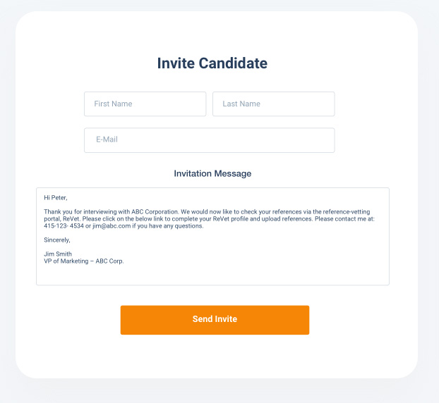
Task: Click empty area below the signature in message box
Action: pyautogui.click(x=212, y=275)
